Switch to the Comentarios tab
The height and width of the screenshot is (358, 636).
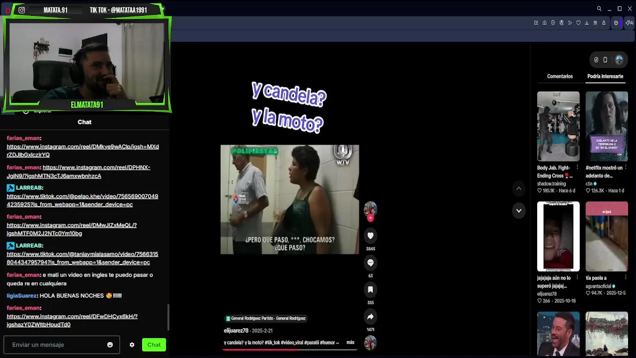[560, 76]
